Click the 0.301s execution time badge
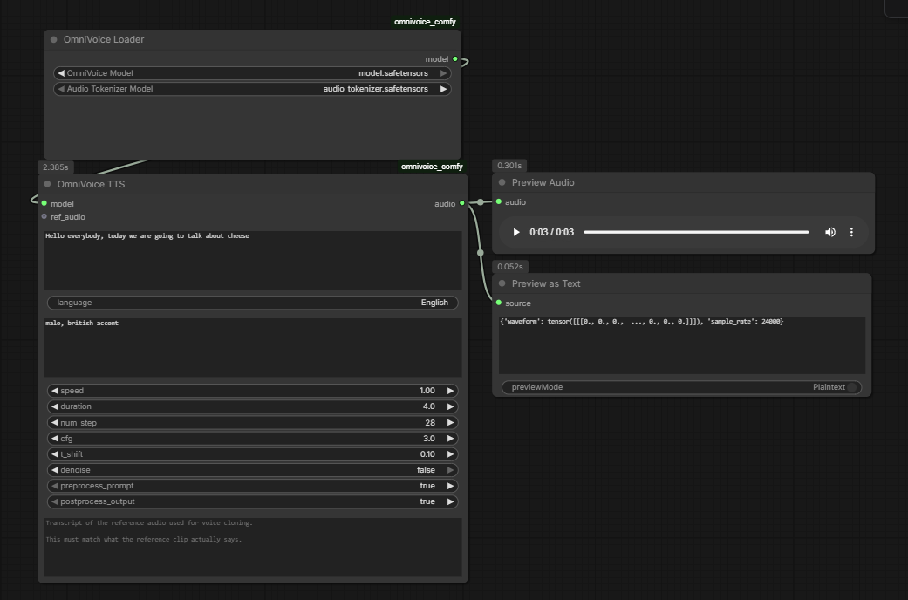908x600 pixels. click(509, 166)
